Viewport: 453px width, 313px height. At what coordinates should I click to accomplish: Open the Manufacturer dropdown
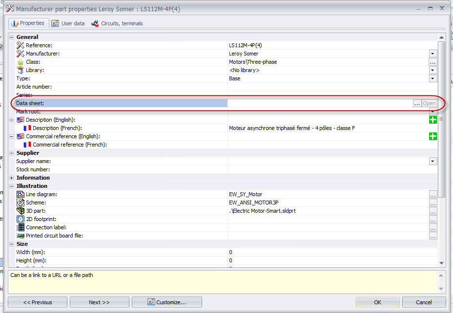[x=432, y=54]
